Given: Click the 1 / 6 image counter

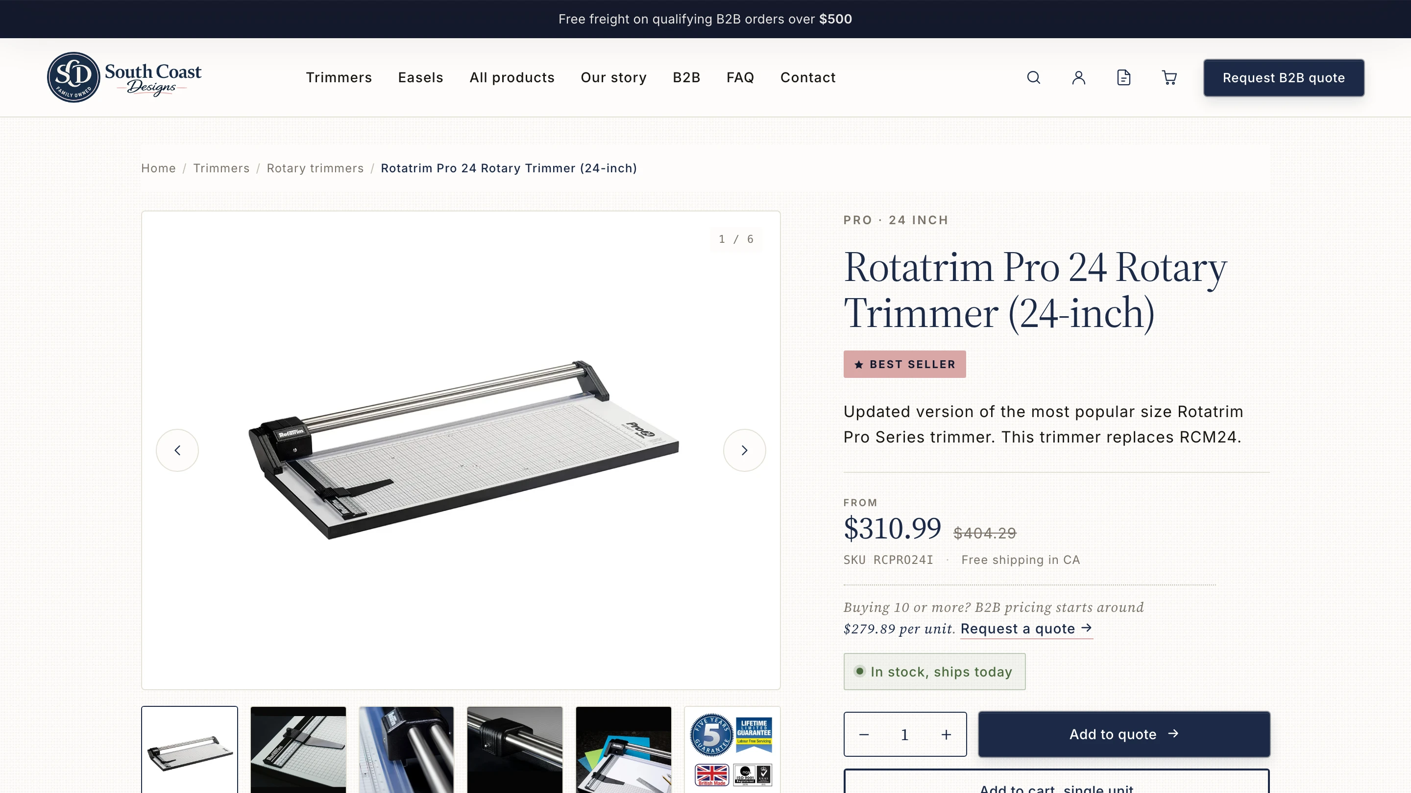Looking at the screenshot, I should pyautogui.click(x=735, y=239).
